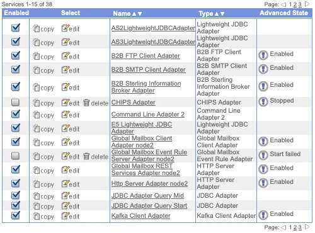The height and width of the screenshot is (233, 315).
Task: Edit the B2B FTP Client Adapter
Action: (71, 56)
